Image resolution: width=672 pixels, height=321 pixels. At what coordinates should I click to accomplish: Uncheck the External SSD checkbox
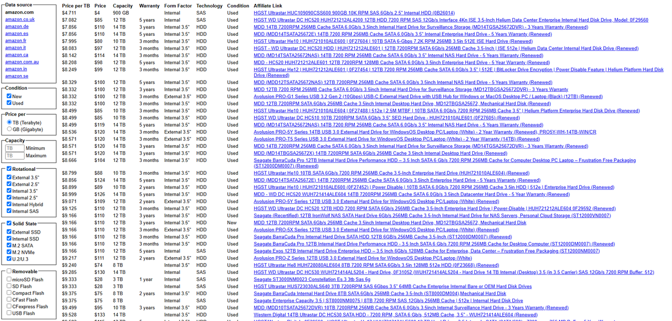click(9, 232)
